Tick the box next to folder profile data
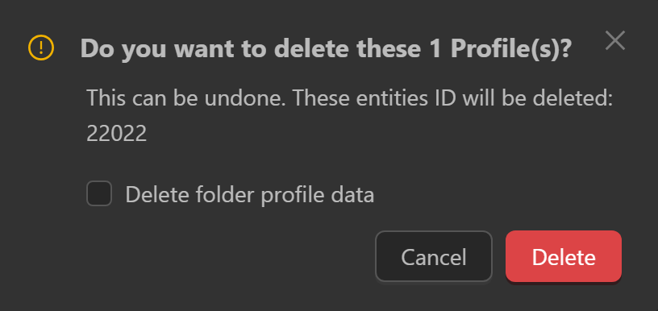 (x=99, y=193)
